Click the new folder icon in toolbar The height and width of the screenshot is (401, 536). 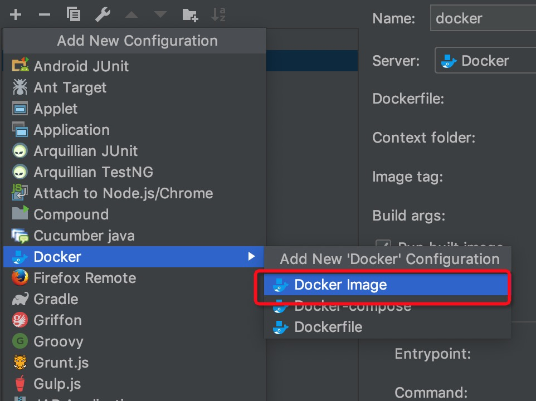190,15
